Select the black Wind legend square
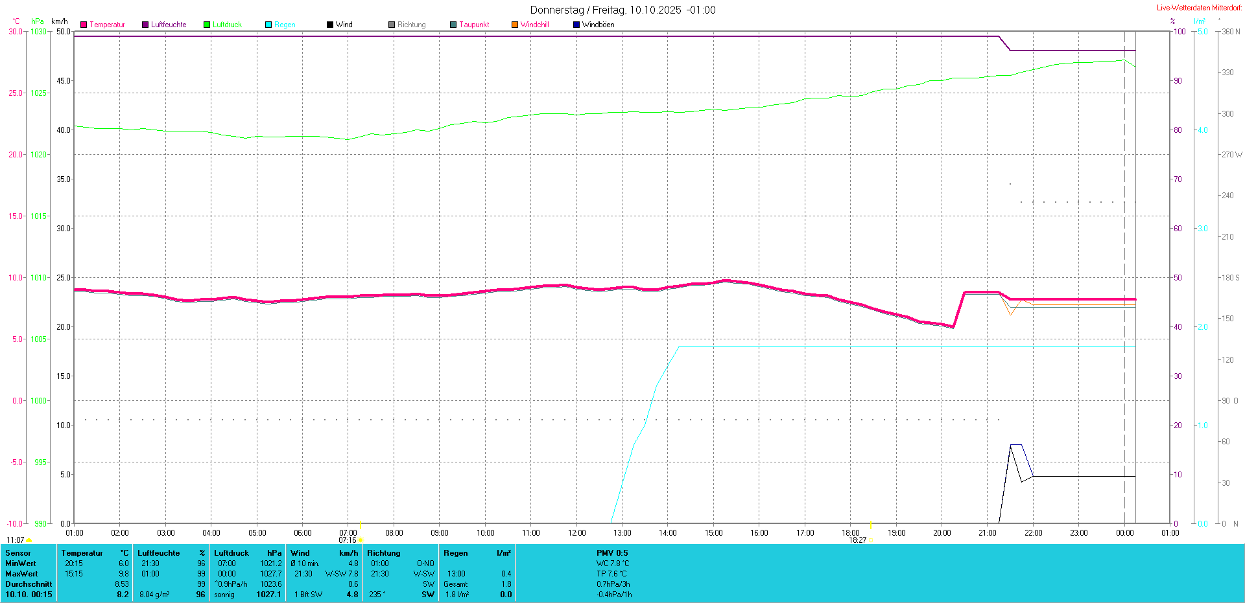The height and width of the screenshot is (603, 1245). (x=330, y=25)
